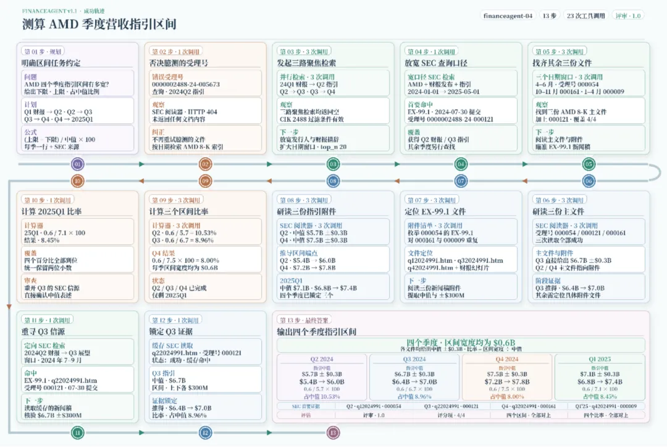Click the 第 11 步 · 1 次调用 badge
Viewport: 667px width, 447px height.
click(47, 320)
